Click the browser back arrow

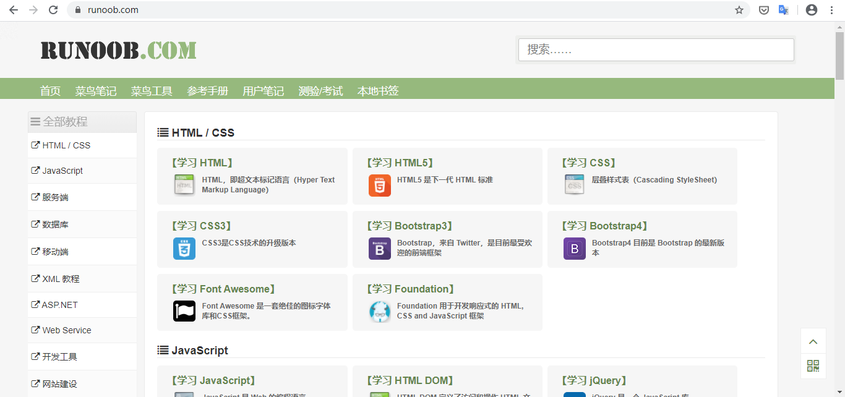[14, 10]
